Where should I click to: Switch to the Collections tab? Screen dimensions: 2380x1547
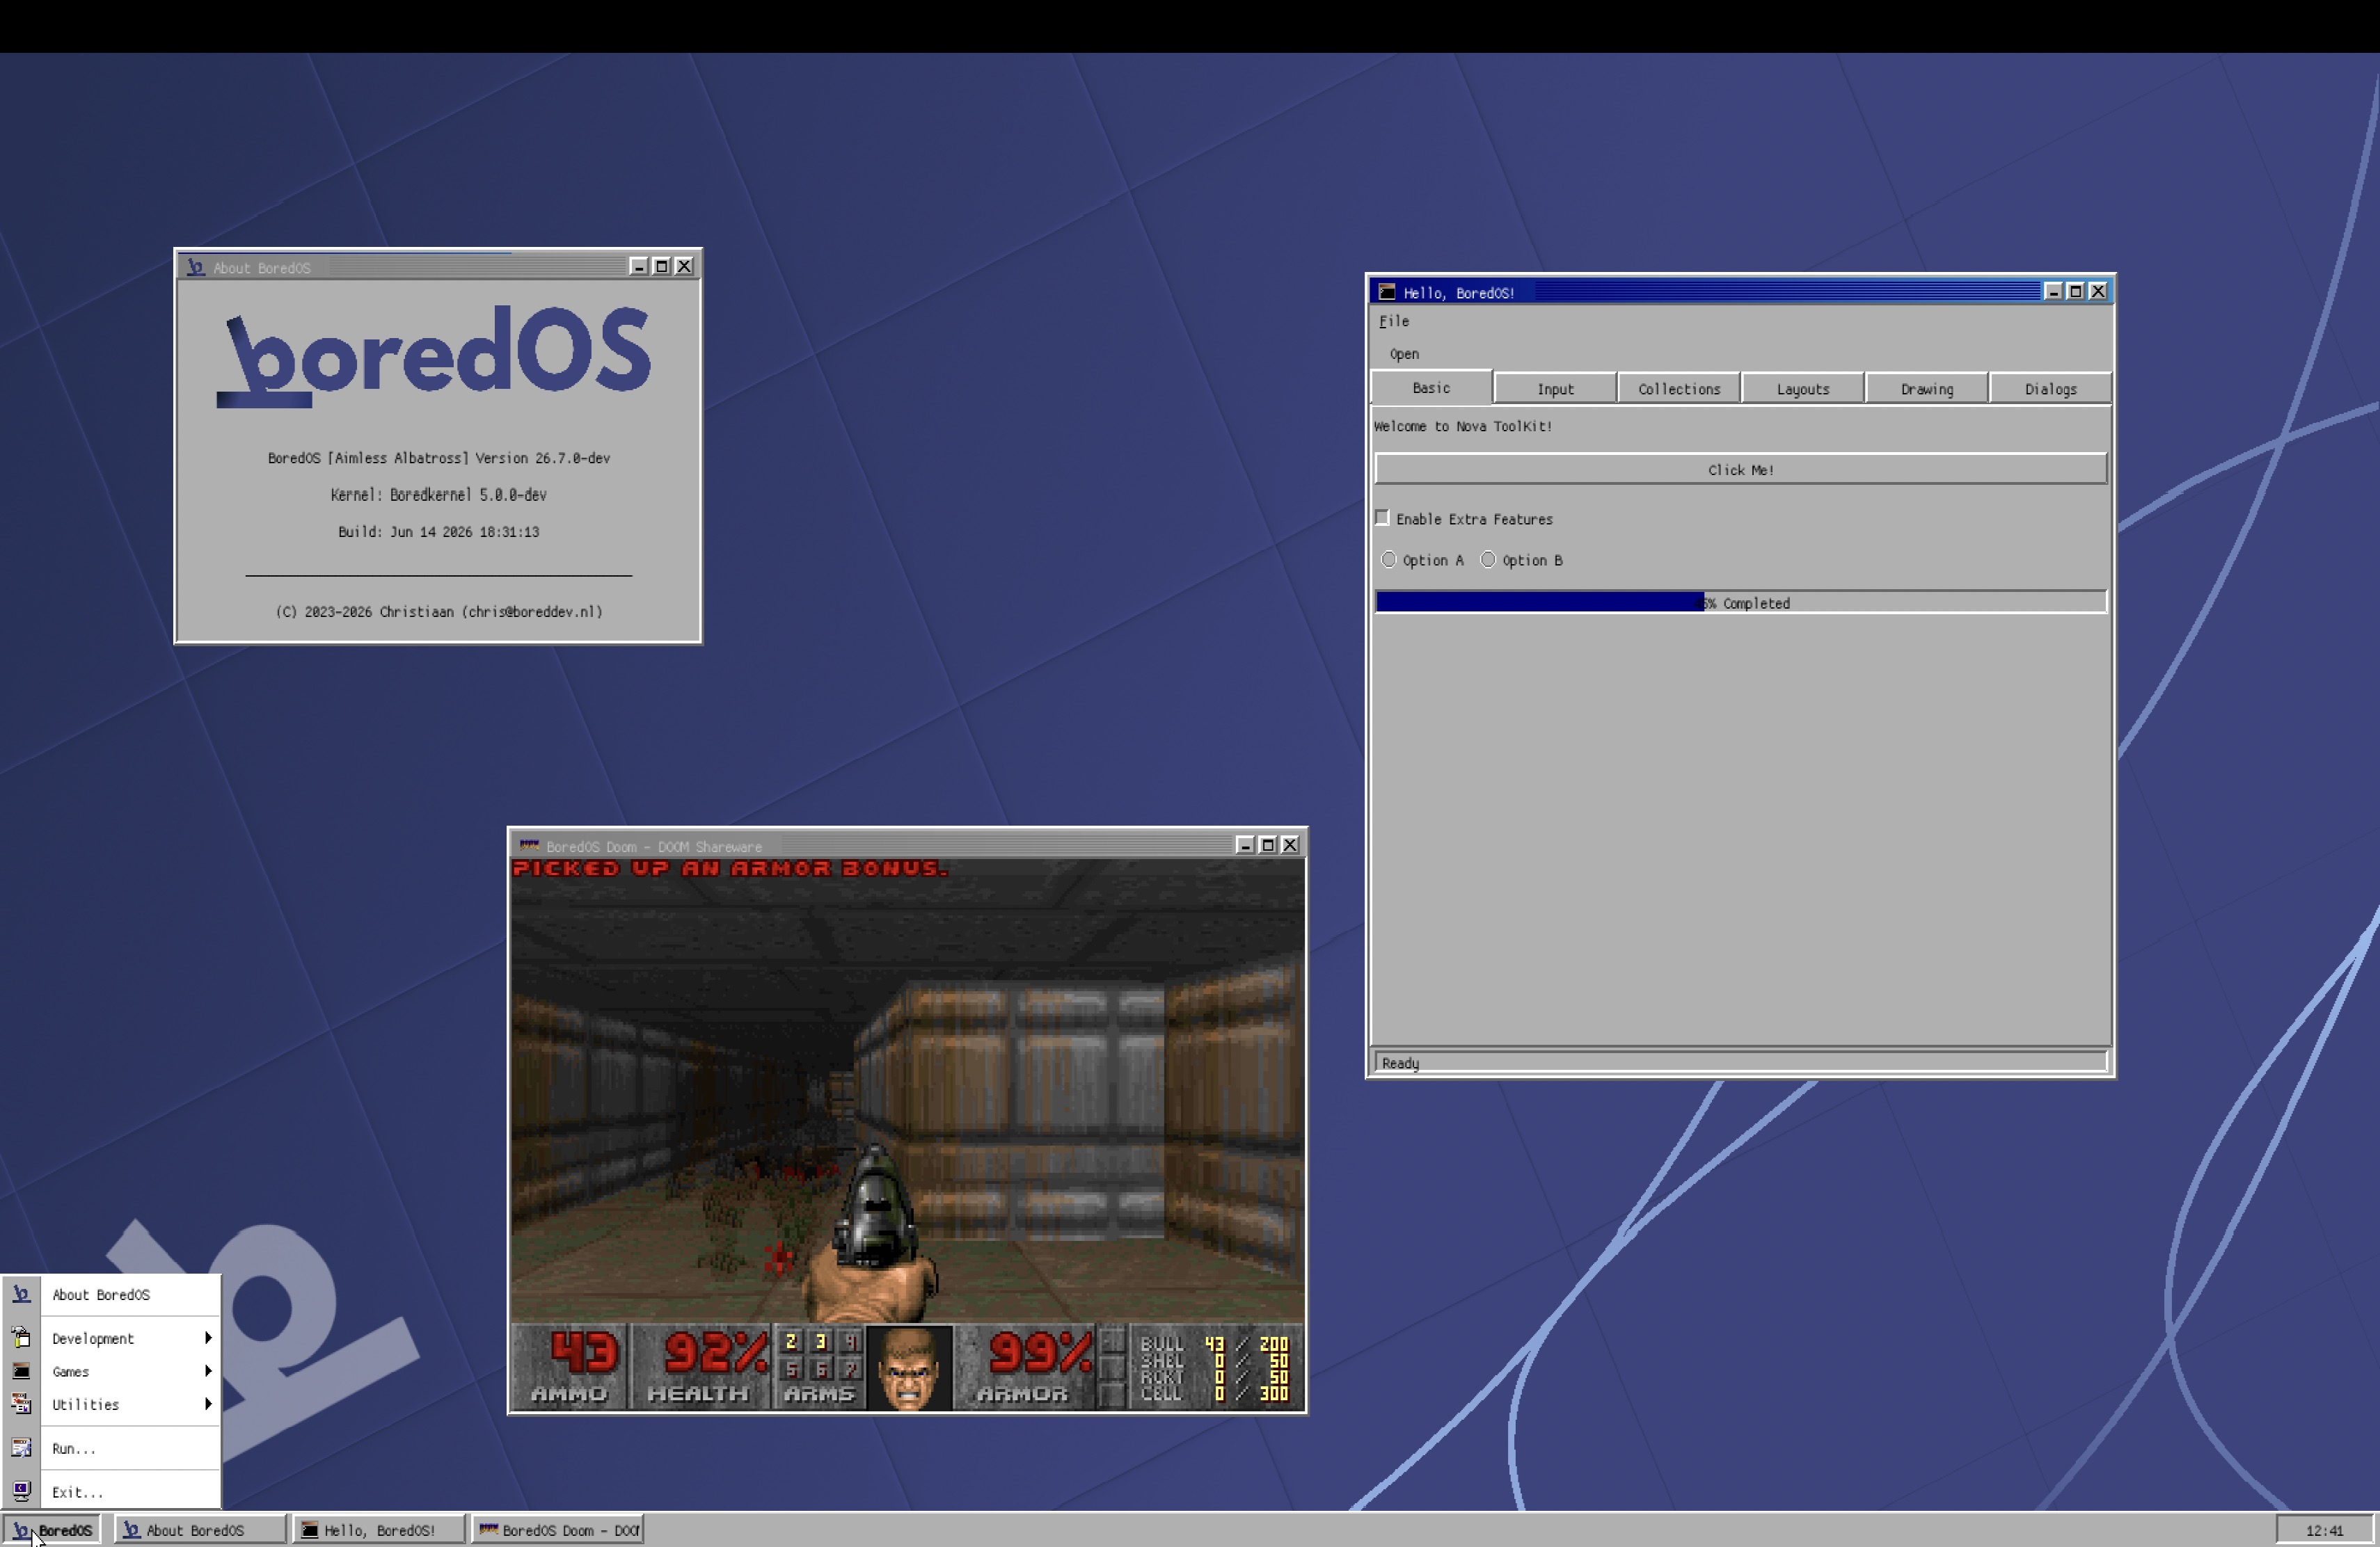(x=1679, y=389)
